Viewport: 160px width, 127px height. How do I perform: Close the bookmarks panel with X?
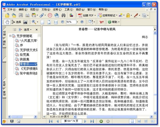(x=37, y=30)
